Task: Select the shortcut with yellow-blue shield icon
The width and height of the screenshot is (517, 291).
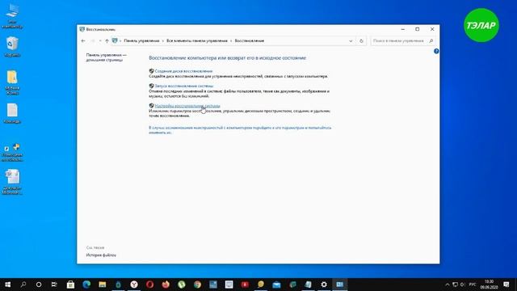Action: (x=12, y=152)
